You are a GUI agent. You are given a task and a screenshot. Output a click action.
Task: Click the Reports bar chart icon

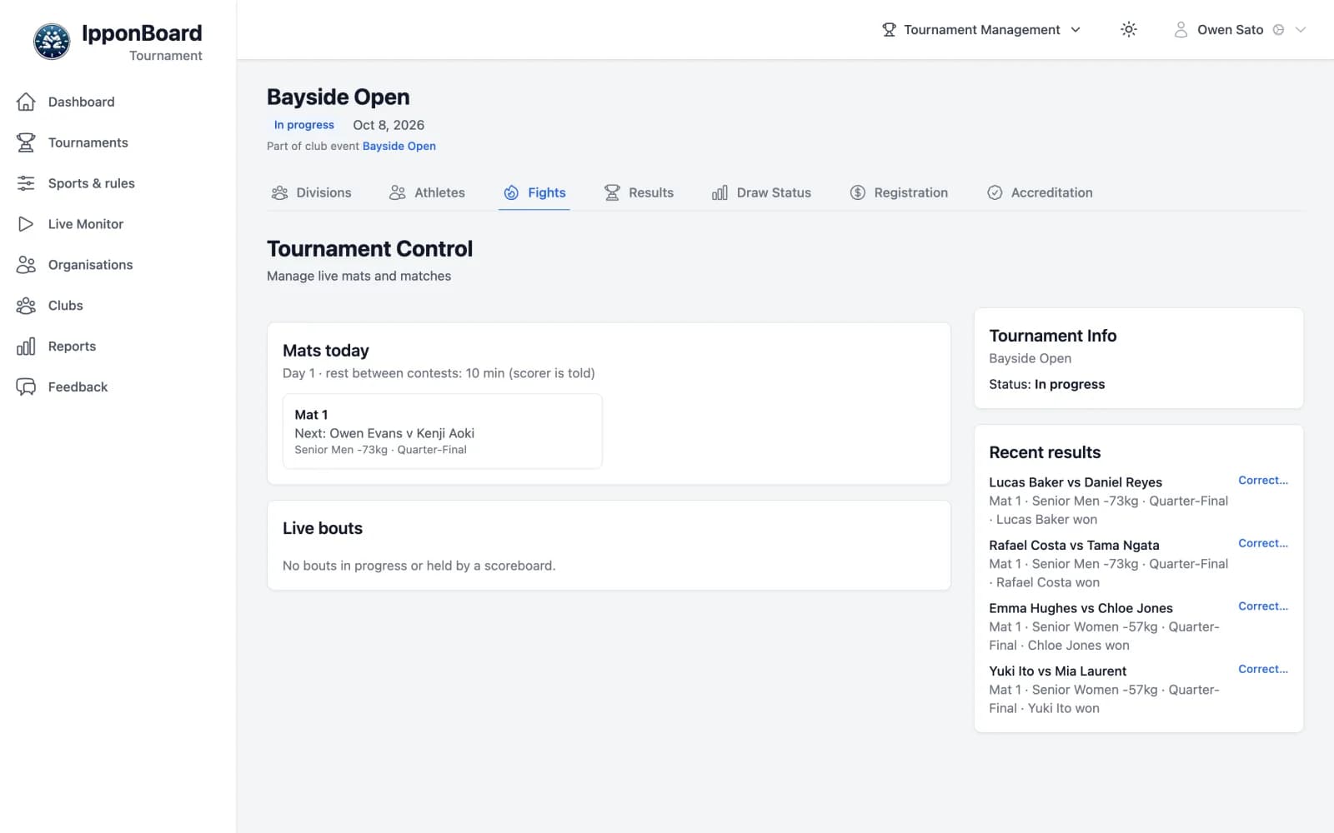(26, 347)
